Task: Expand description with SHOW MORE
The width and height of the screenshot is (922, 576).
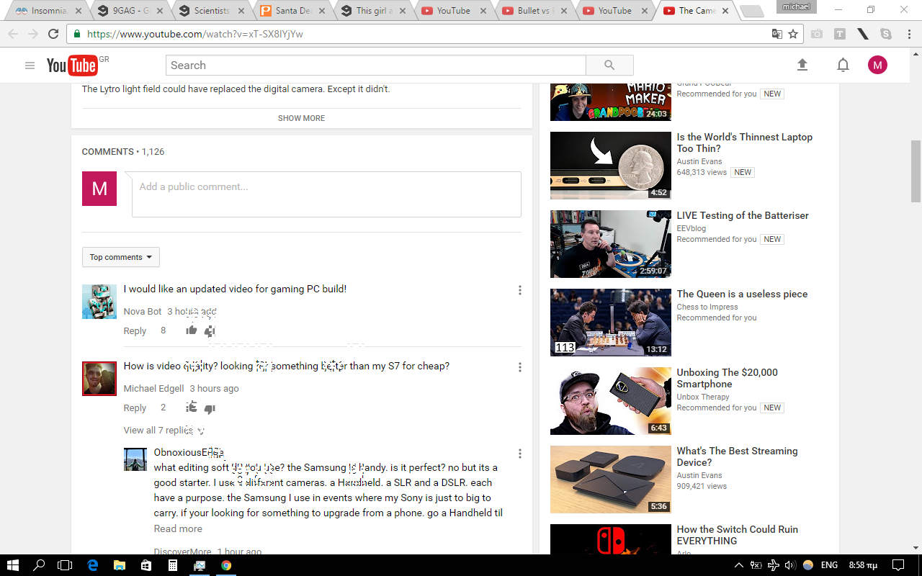Action: click(301, 118)
